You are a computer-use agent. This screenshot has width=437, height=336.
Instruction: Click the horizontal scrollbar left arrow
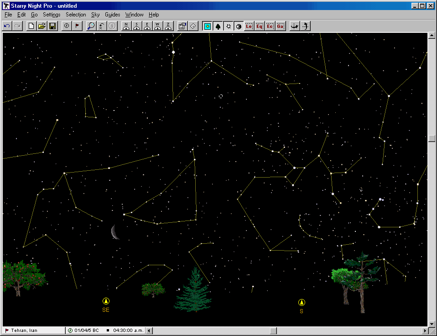[x=149, y=331]
